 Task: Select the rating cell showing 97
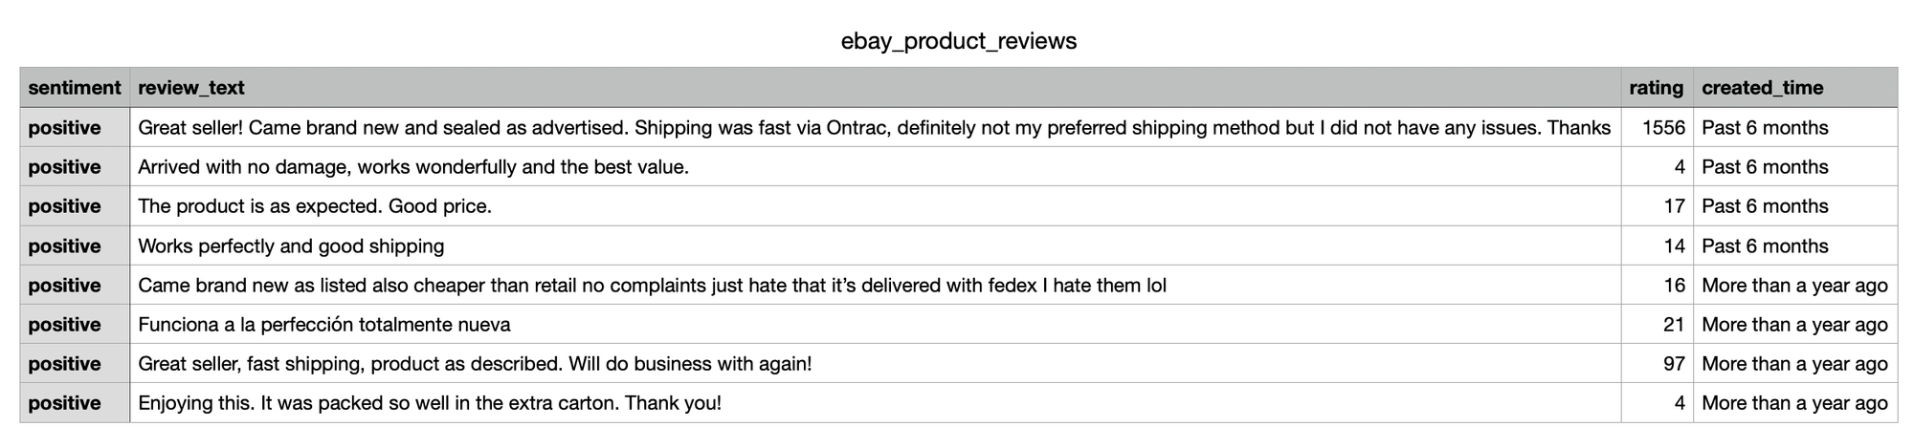1673,364
